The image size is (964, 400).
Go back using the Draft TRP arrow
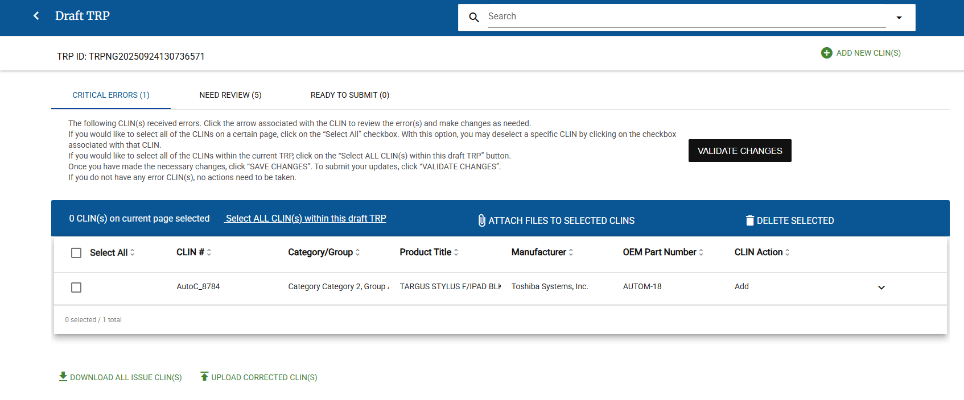coord(36,16)
